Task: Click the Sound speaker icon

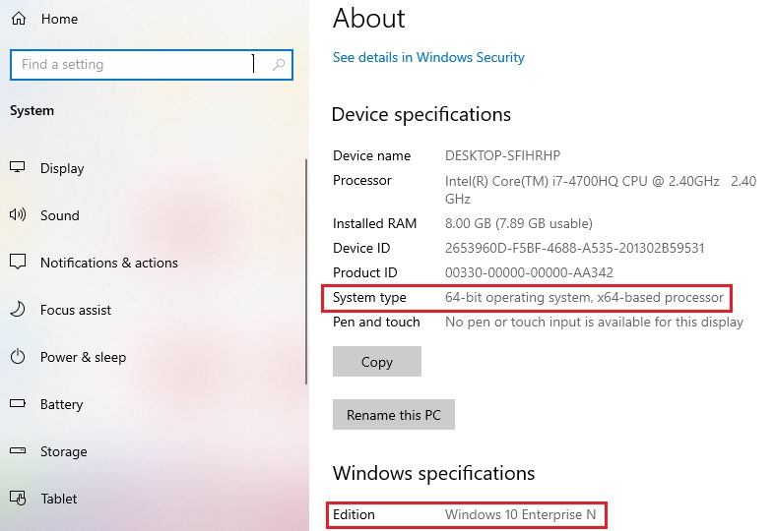Action: (18, 215)
